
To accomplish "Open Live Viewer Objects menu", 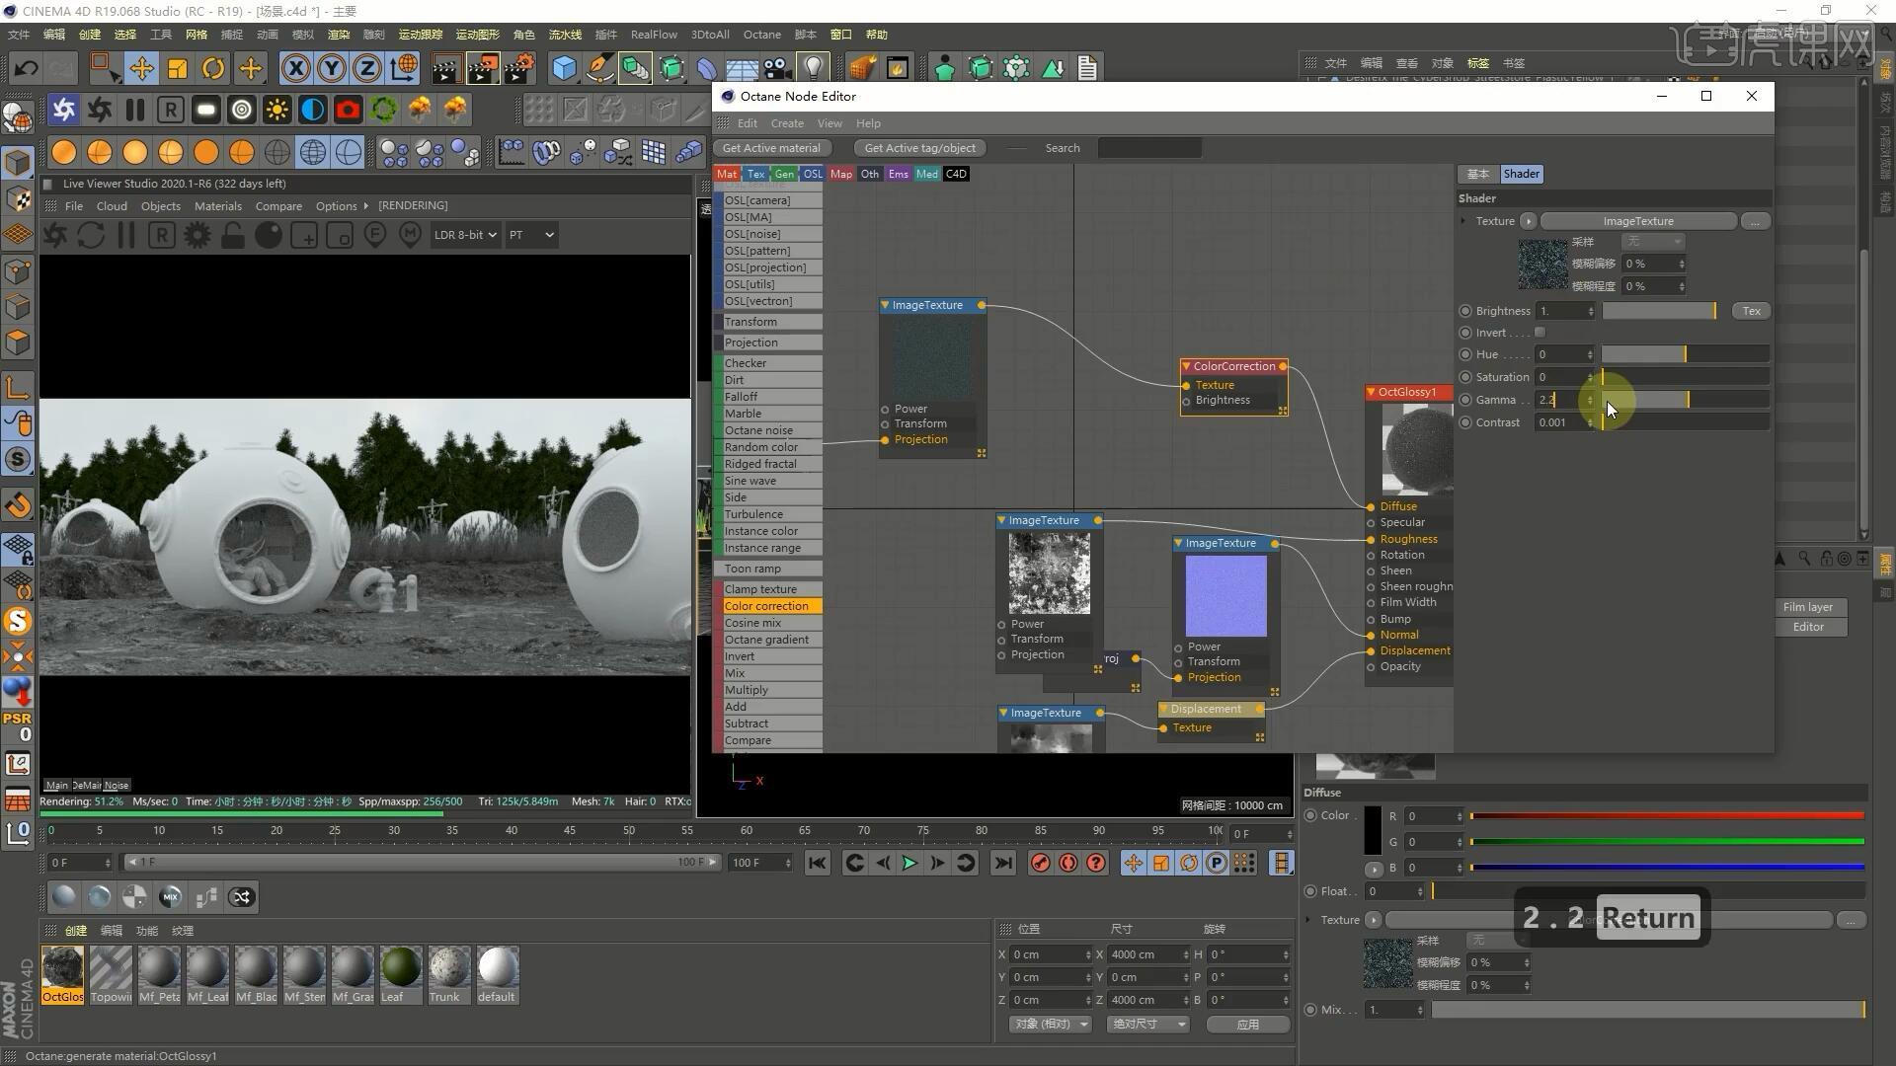I will click(160, 206).
